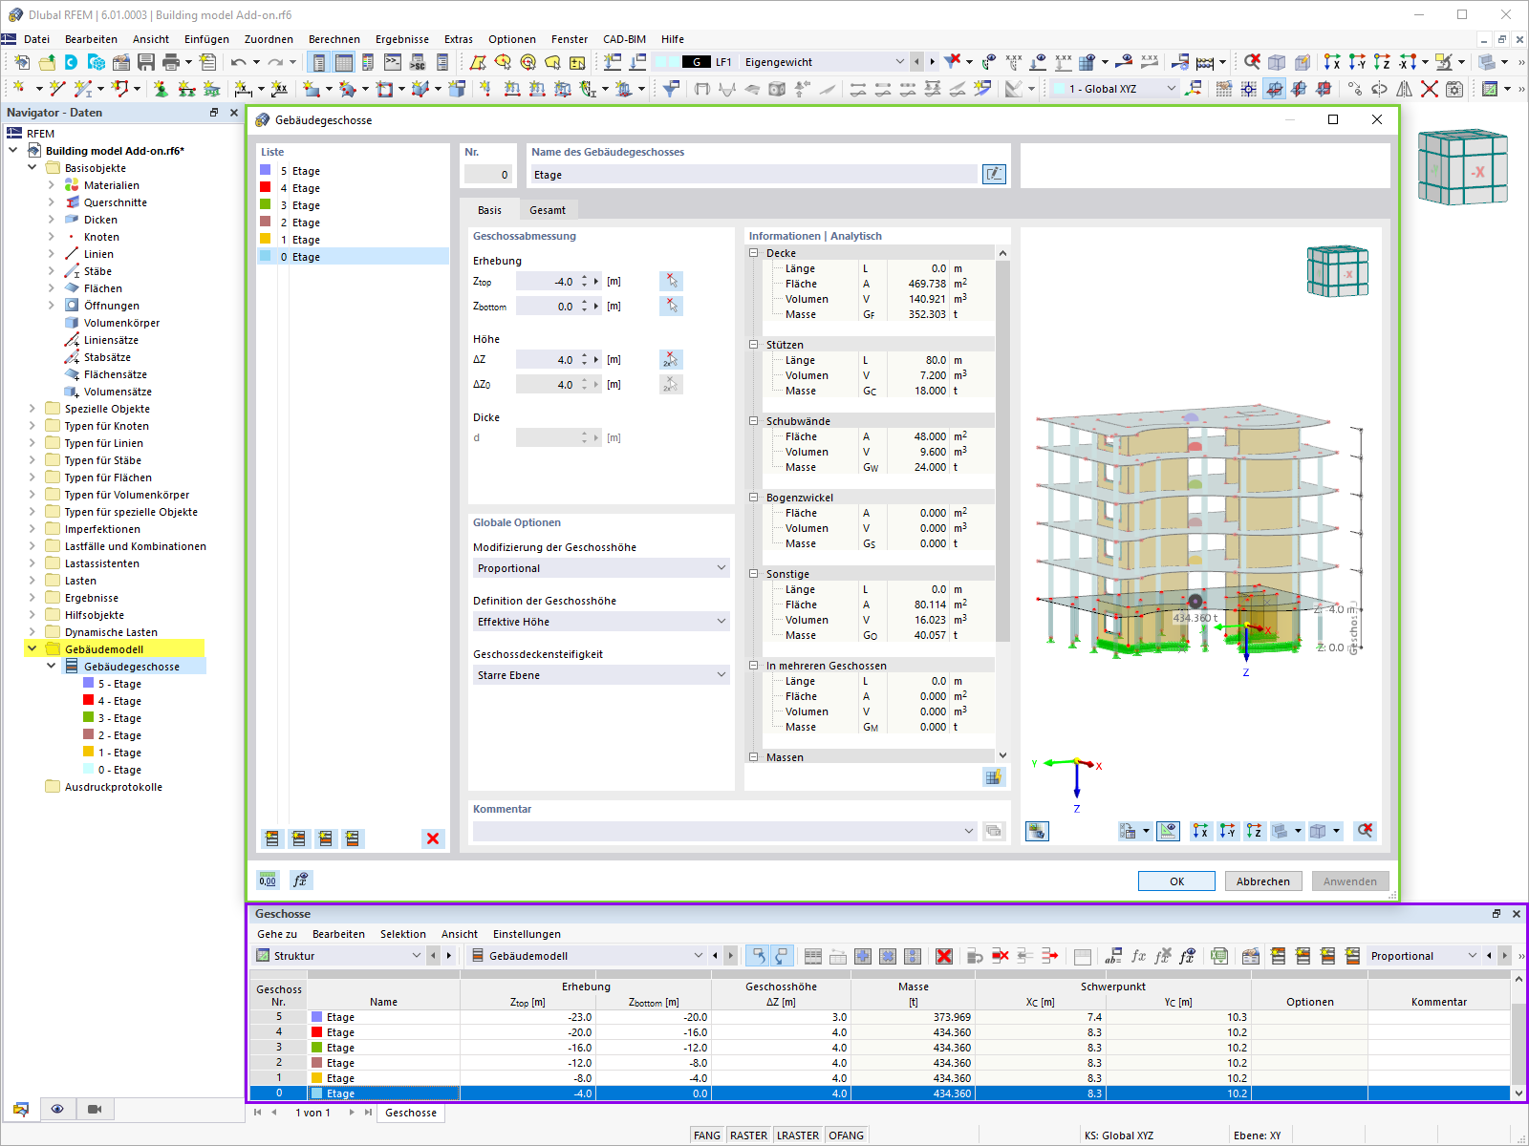1529x1146 pixels.
Task: Click reset view icon in preview toolbar
Action: pyautogui.click(x=1366, y=831)
